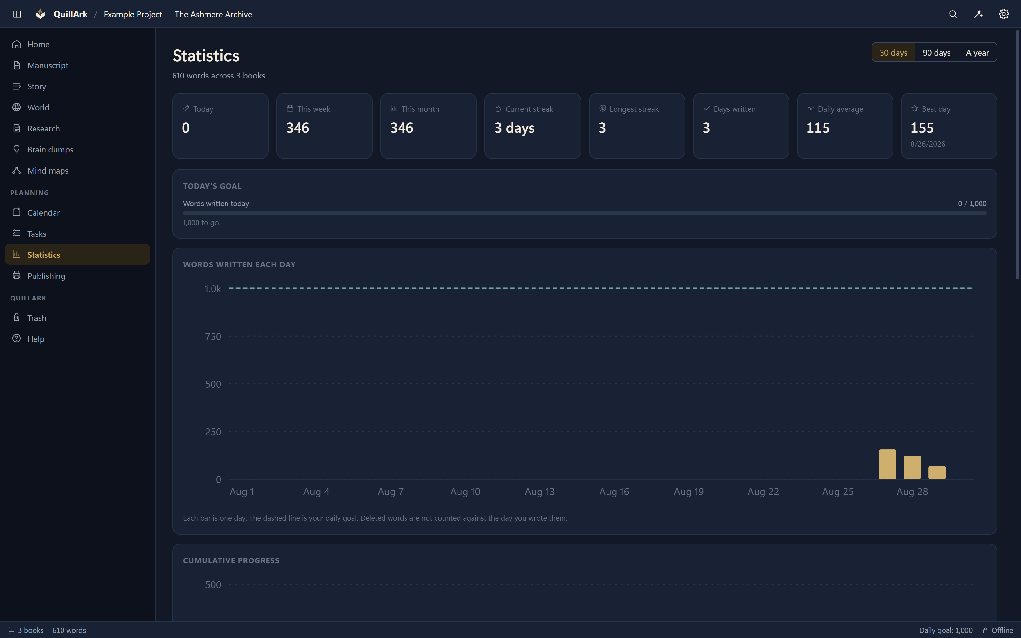
Task: Click the Cumulative Progress section title
Action: (x=231, y=560)
